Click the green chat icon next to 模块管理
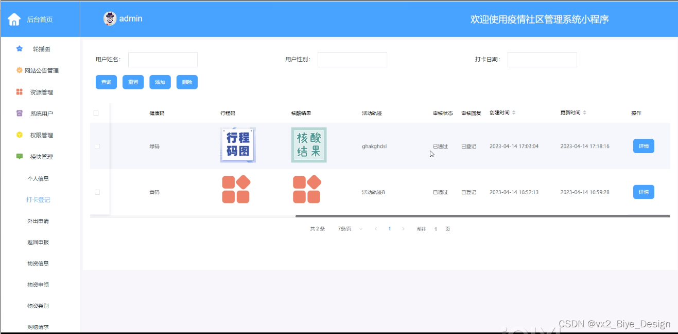Image resolution: width=678 pixels, height=334 pixels. (20, 156)
